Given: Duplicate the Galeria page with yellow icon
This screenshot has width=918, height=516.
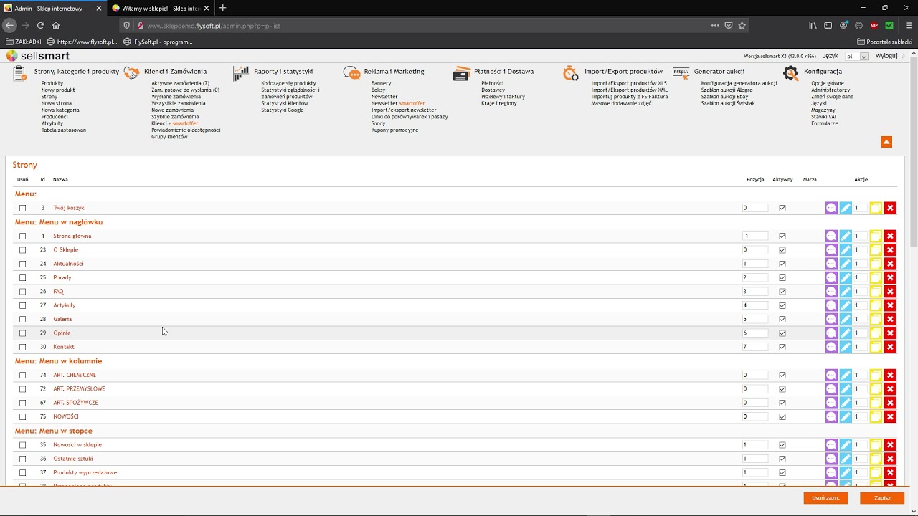Looking at the screenshot, I should coord(876,319).
